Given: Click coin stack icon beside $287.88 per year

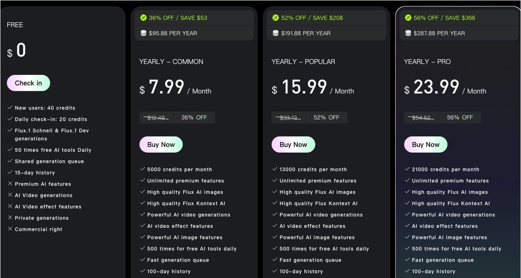Looking at the screenshot, I should tap(408, 33).
